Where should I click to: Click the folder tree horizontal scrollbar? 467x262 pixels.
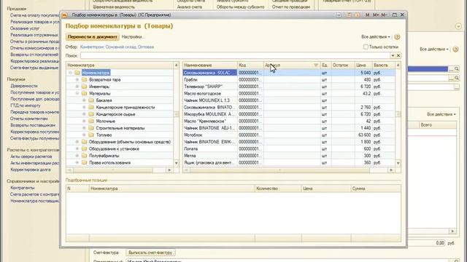click(x=119, y=170)
